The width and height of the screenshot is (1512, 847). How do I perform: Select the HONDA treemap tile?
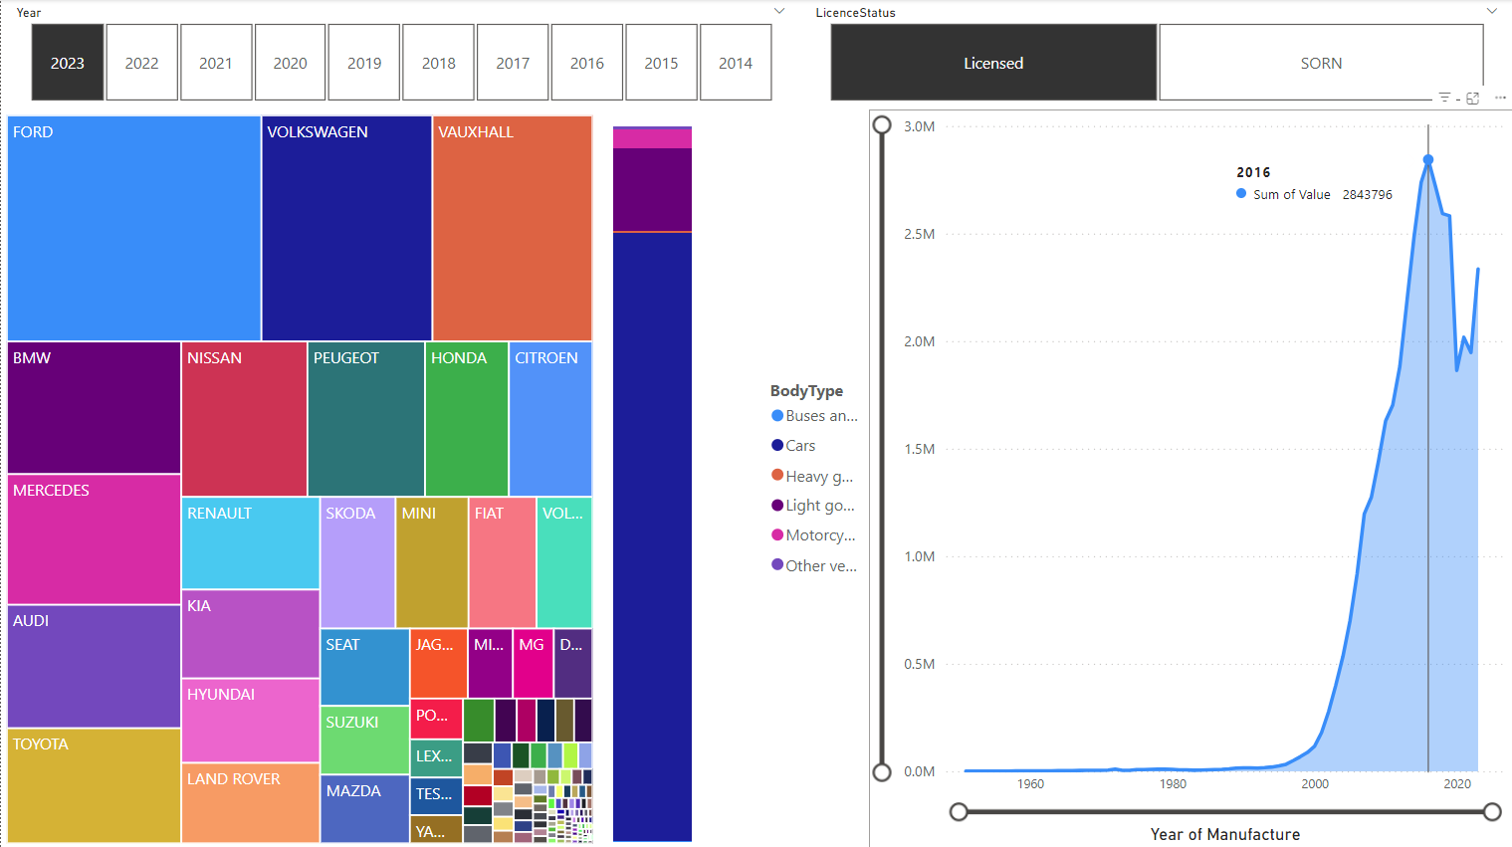pos(467,419)
